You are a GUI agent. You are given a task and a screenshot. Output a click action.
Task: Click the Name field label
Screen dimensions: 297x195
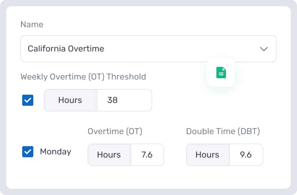pyautogui.click(x=32, y=25)
